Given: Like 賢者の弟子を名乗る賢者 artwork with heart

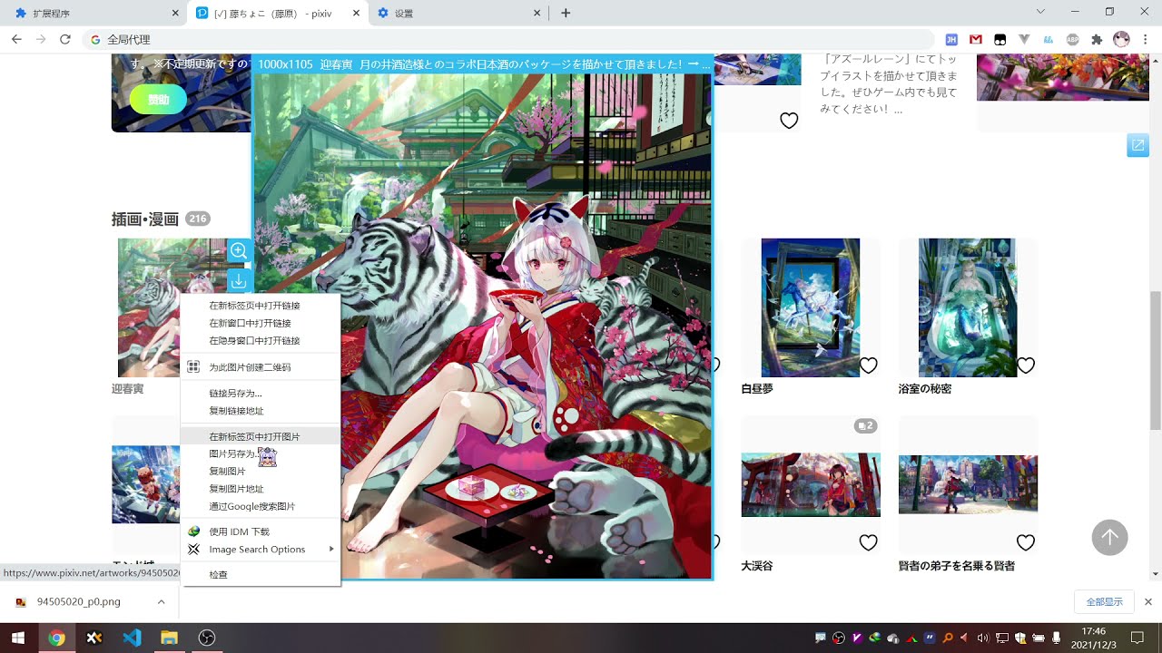Looking at the screenshot, I should pos(1026,542).
